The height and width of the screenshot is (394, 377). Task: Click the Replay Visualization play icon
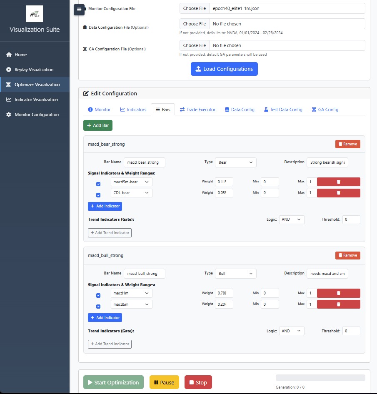(x=9, y=70)
